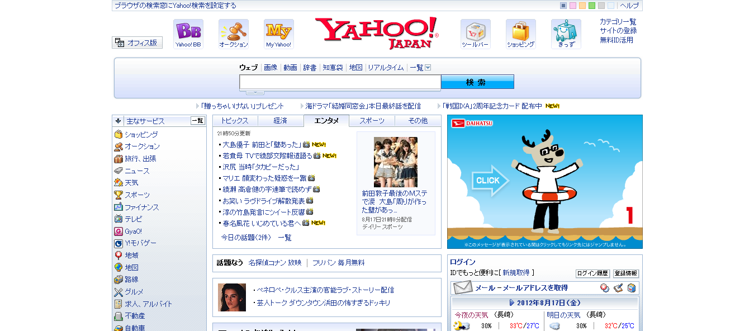754x331 pixels.
Task: Open the 今夜の天気 link
Action: click(x=471, y=315)
